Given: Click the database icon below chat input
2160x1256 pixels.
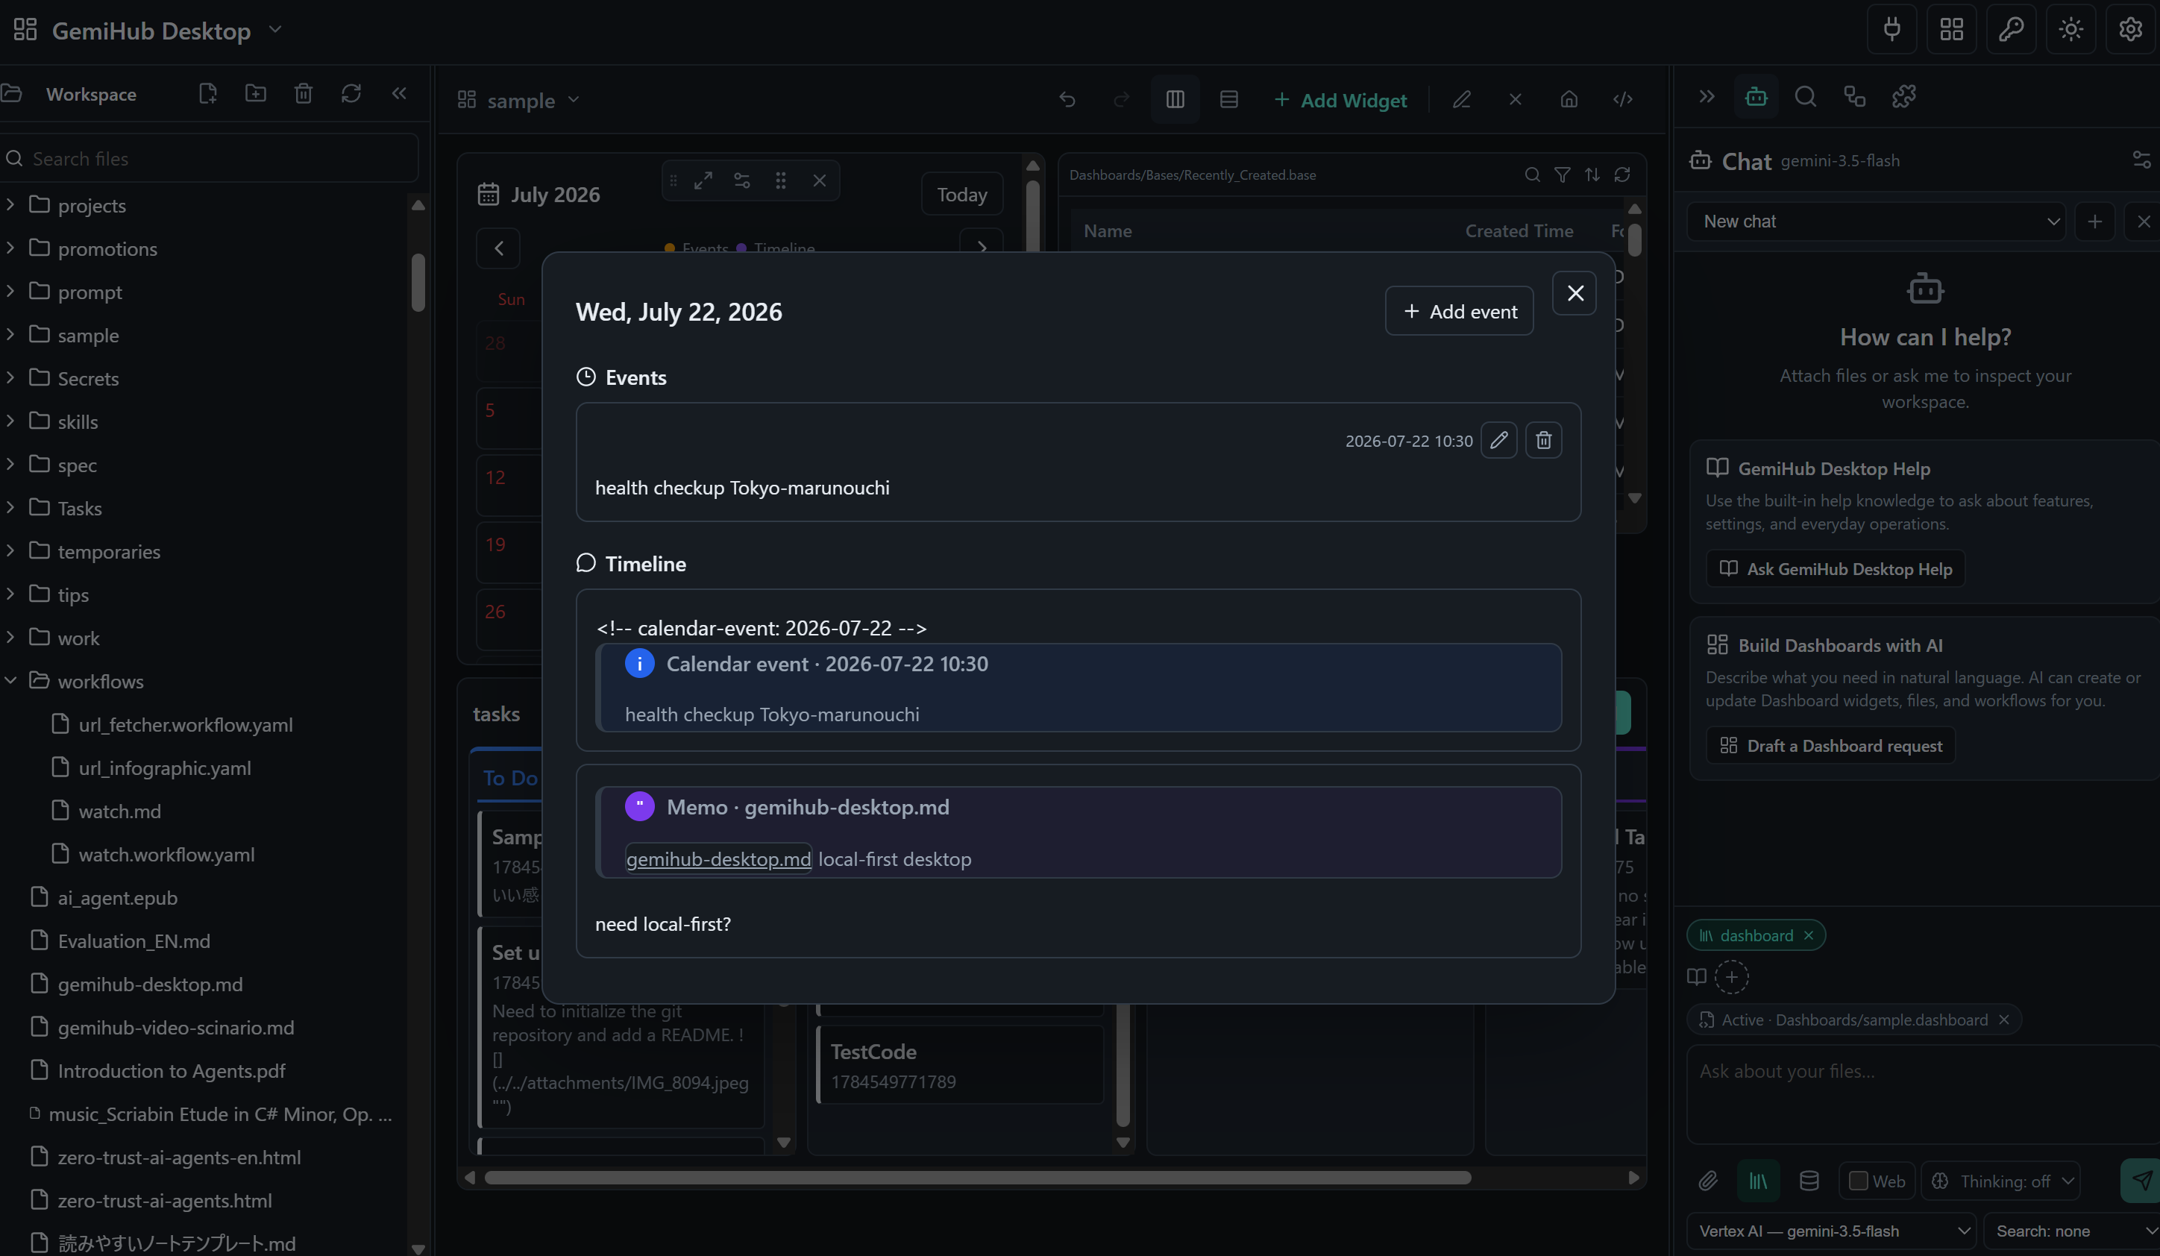Looking at the screenshot, I should [x=1809, y=1181].
